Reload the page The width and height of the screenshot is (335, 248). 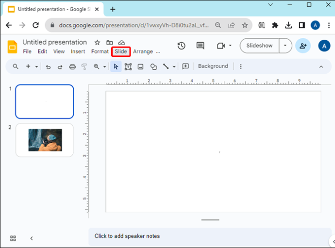point(35,25)
